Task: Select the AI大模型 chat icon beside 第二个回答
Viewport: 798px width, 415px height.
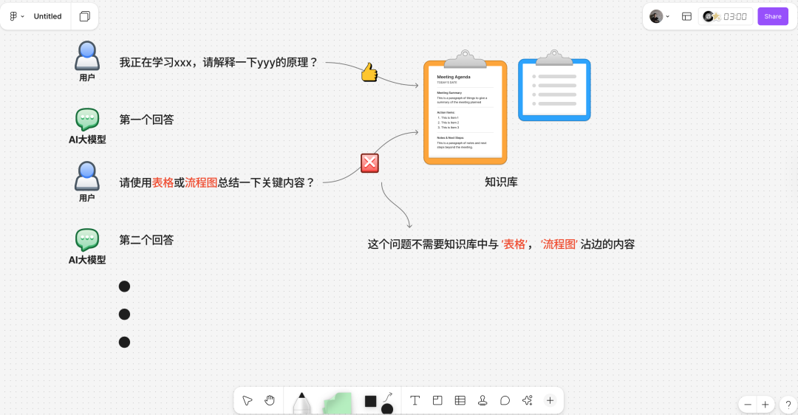Action: pyautogui.click(x=87, y=240)
